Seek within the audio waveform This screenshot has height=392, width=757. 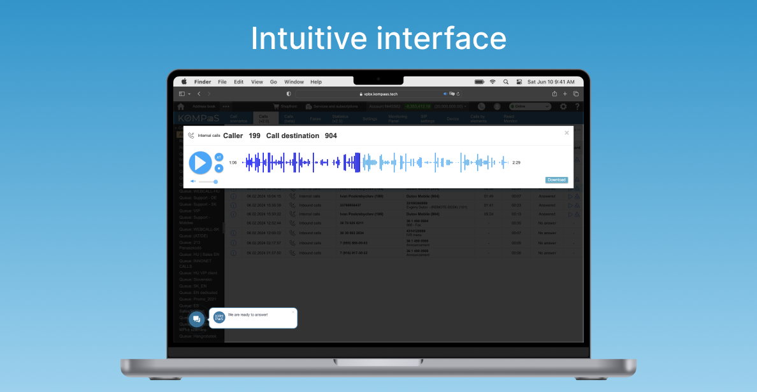point(376,163)
